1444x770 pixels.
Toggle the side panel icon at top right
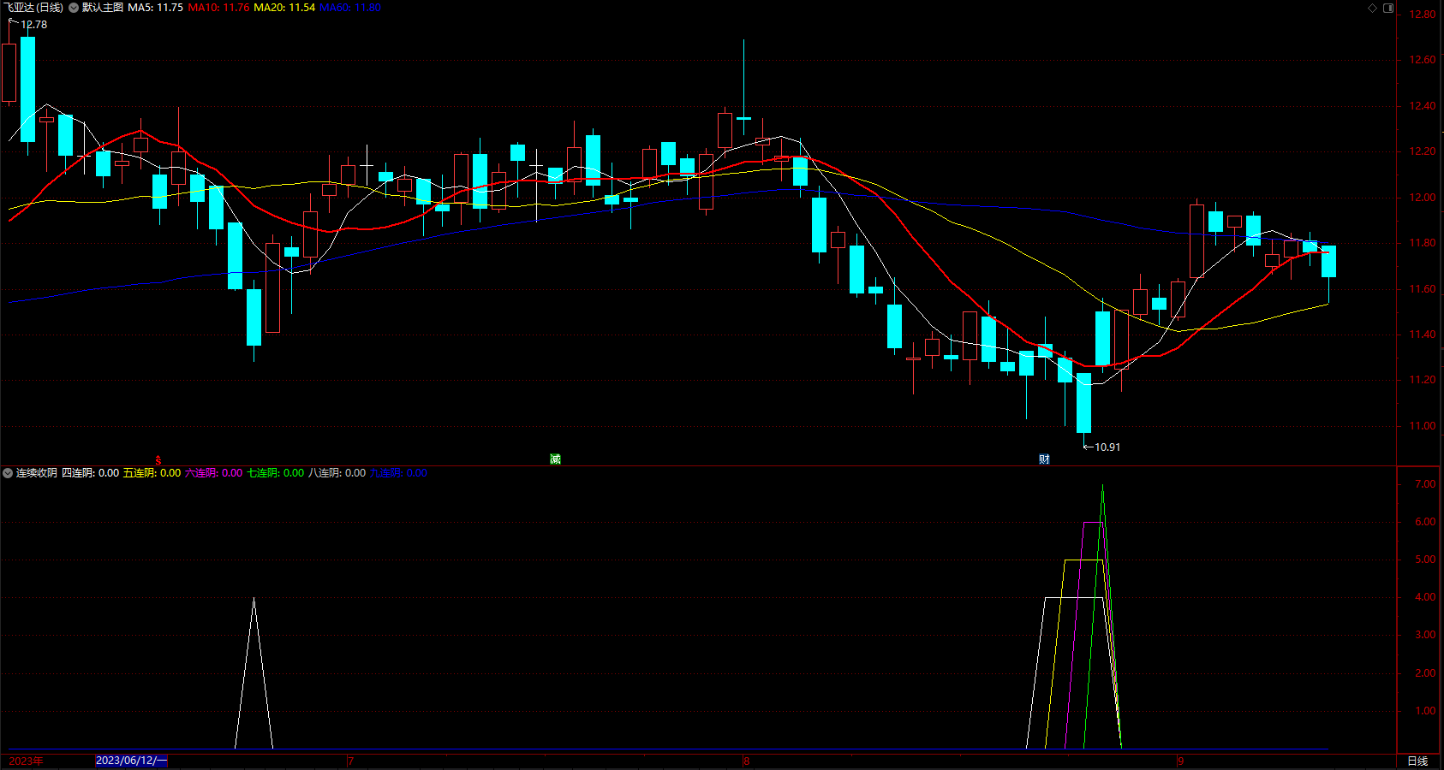(x=1388, y=8)
